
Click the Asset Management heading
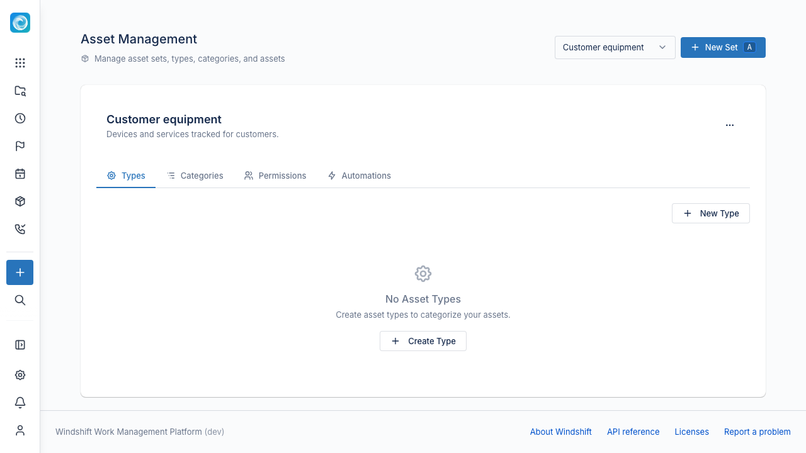139,39
